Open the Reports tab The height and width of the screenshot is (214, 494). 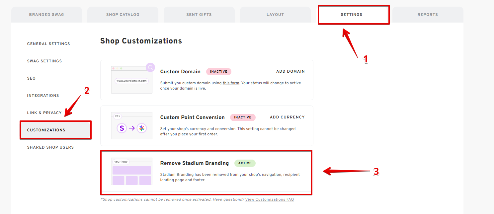pyautogui.click(x=428, y=15)
